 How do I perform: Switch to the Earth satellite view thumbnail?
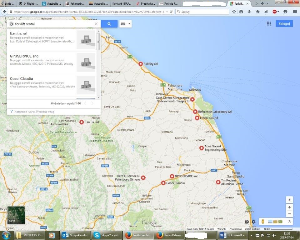point(16,215)
